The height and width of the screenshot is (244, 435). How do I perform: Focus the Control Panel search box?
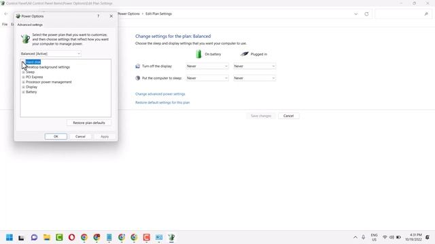[402, 14]
